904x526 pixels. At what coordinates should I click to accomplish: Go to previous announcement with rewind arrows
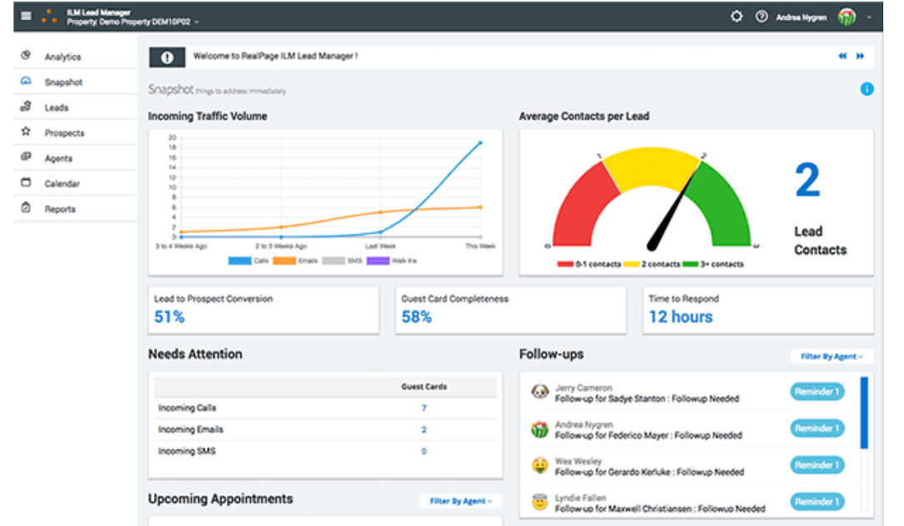843,56
